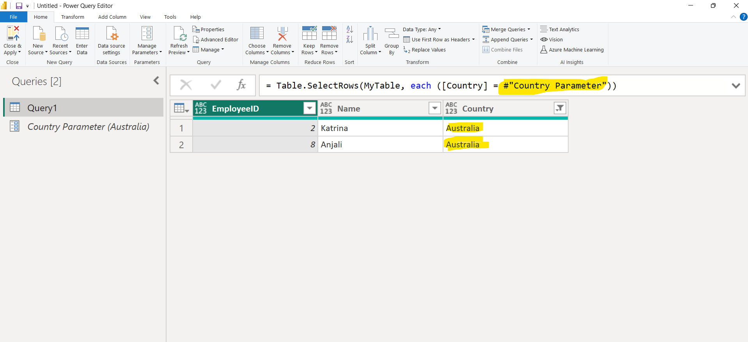748x342 pixels.
Task: Open the Add Column tab
Action: (112, 17)
